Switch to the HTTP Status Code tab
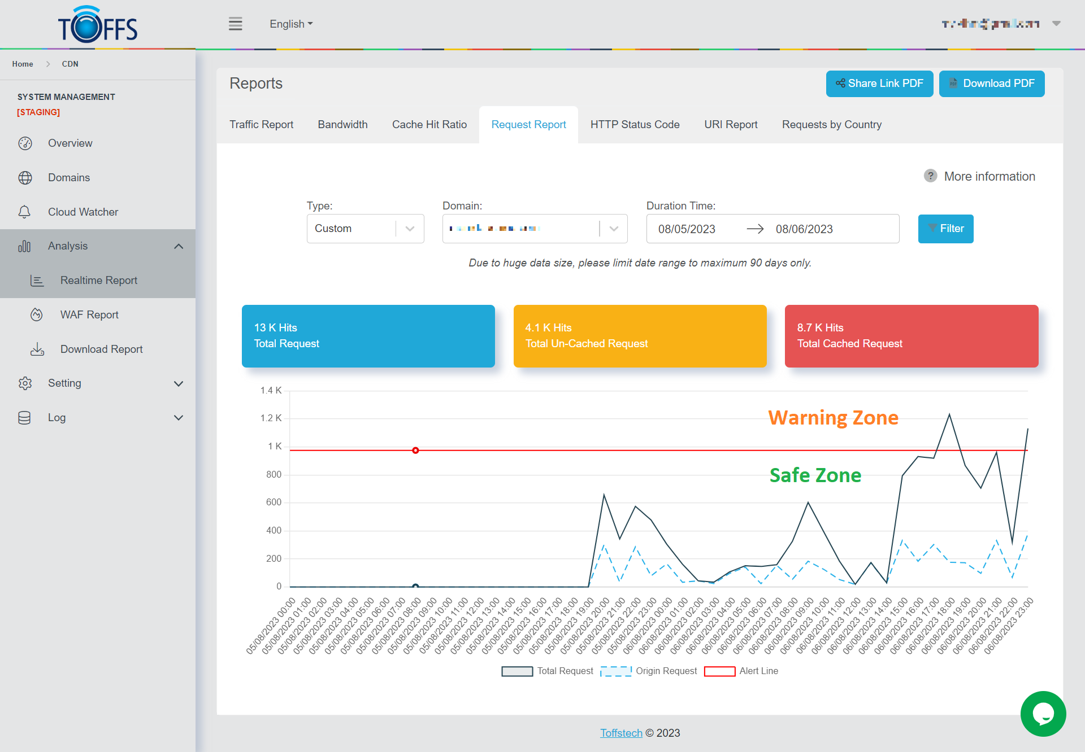The height and width of the screenshot is (752, 1085). click(635, 125)
